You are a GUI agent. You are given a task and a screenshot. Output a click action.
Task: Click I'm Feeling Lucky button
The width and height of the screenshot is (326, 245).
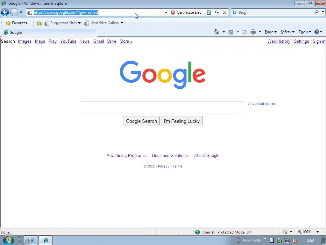tap(182, 121)
